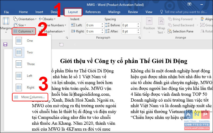This screenshot has height=133, width=213.
Task: Select the Three column layout icon
Action: point(19,64)
